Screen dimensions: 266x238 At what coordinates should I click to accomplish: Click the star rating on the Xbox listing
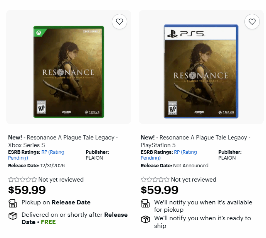(x=22, y=179)
